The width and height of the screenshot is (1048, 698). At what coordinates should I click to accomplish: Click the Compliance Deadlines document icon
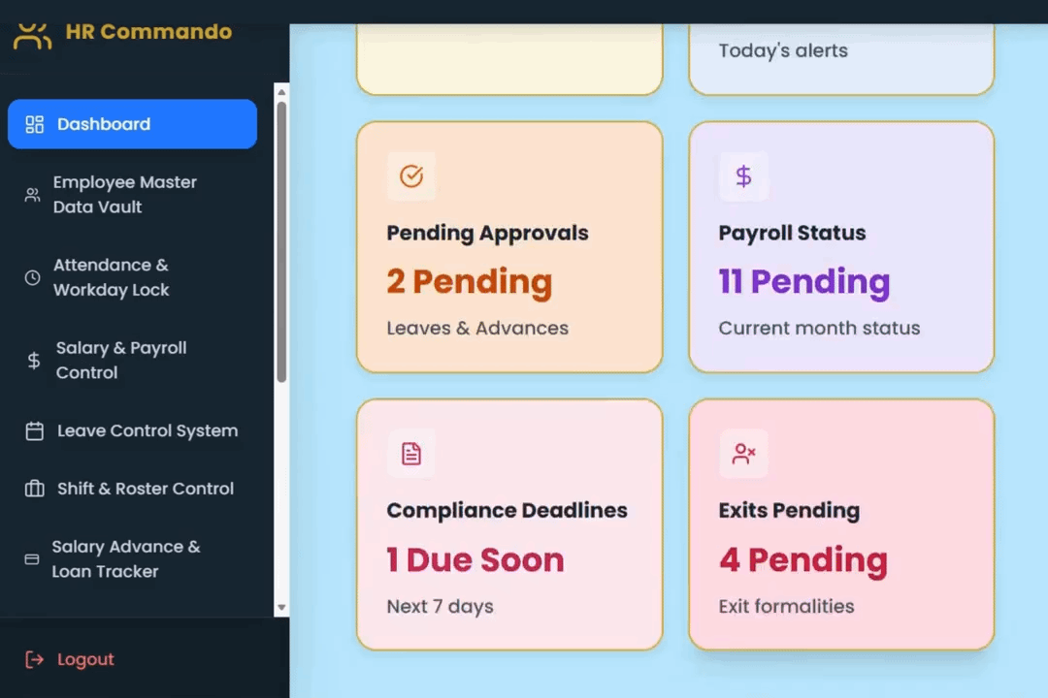[411, 454]
